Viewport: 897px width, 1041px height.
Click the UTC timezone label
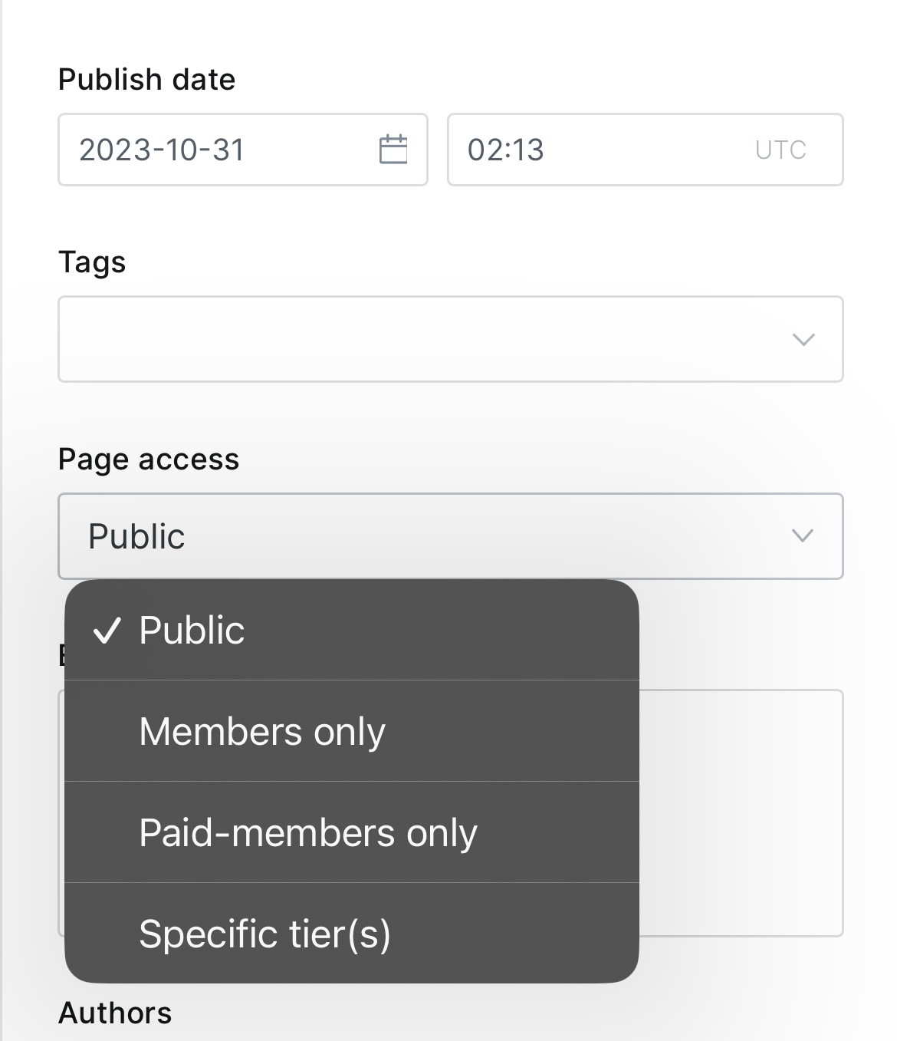point(780,150)
